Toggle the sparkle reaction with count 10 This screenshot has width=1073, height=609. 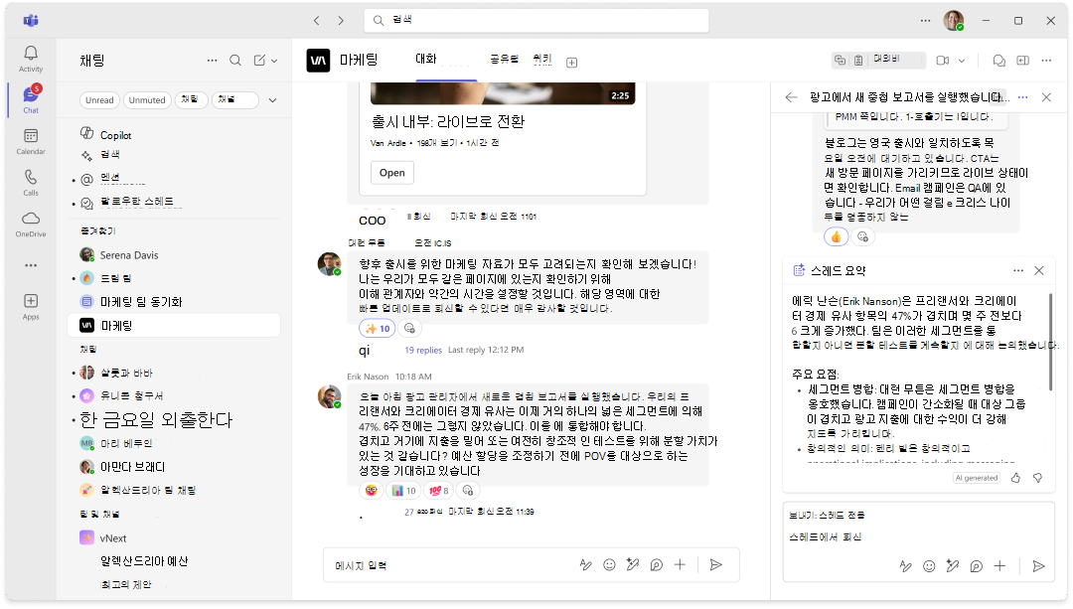378,329
